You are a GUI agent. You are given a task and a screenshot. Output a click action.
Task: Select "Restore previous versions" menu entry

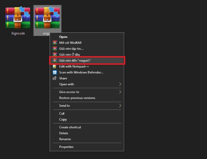[77, 98]
